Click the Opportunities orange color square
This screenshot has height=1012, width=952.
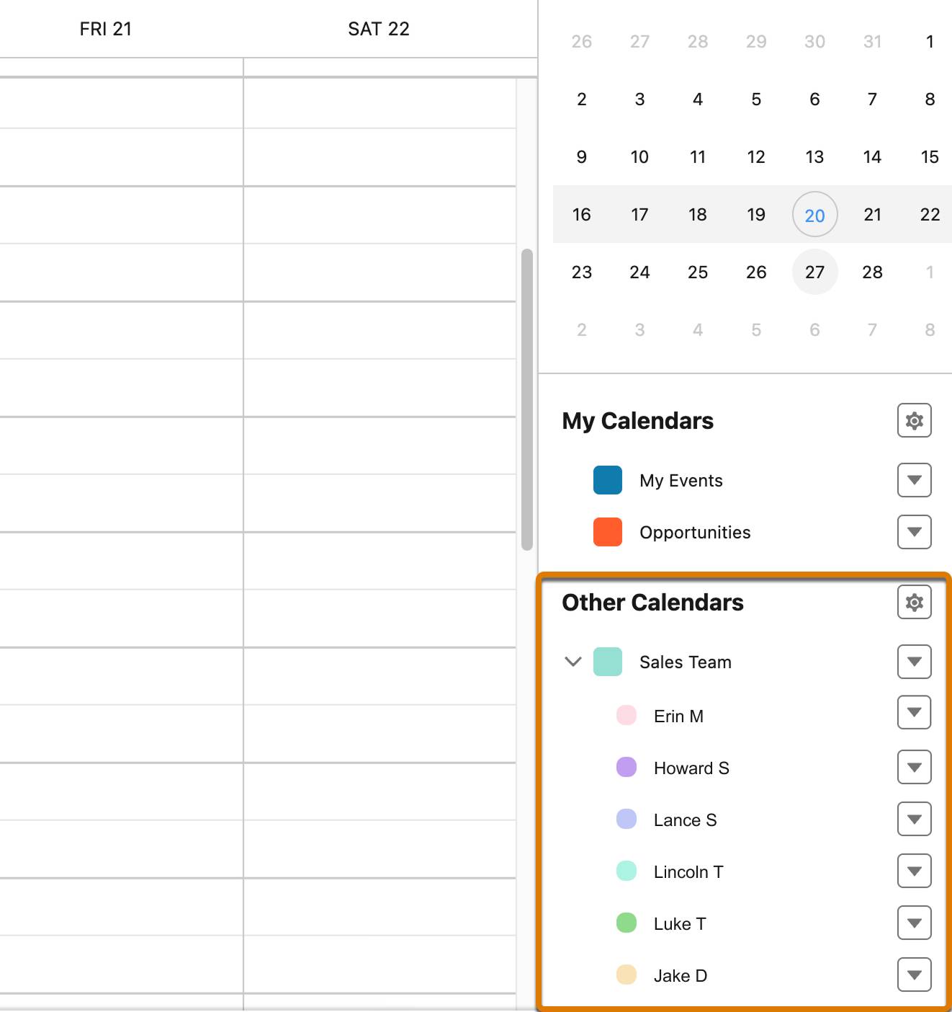(608, 532)
